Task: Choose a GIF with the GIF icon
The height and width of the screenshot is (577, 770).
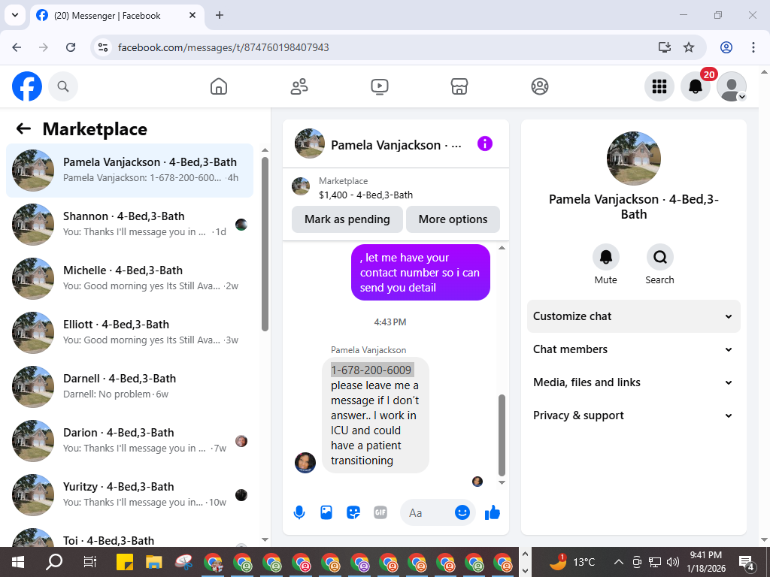Action: coord(380,512)
